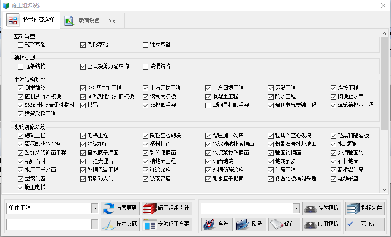This screenshot has height=237, width=391.
Task: Open the template dropdown beside 存为模板
Action: pyautogui.click(x=296, y=208)
